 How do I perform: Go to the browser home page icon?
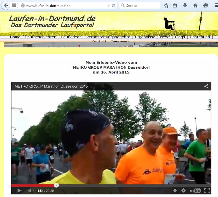pyautogui.click(x=195, y=5)
